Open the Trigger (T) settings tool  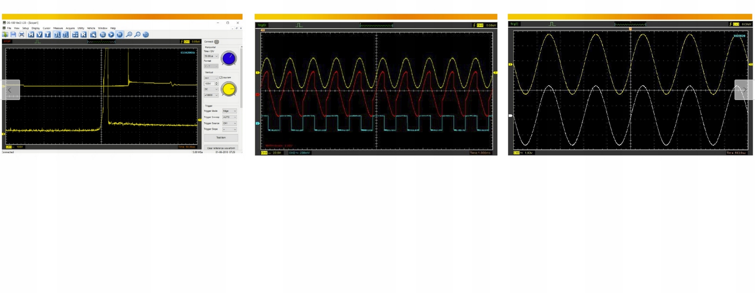point(47,35)
